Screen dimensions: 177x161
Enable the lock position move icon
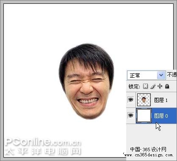[x=160, y=86]
